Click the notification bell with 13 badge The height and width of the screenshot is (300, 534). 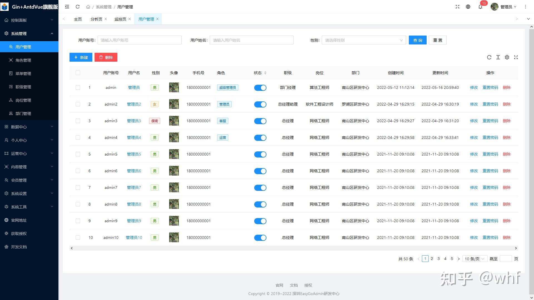coord(480,7)
